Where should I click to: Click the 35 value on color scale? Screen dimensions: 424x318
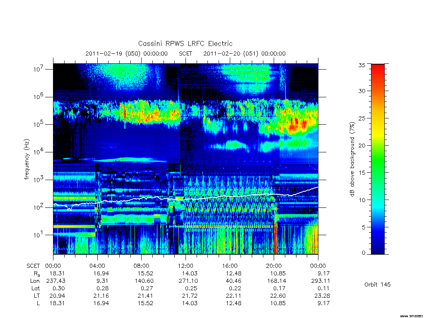pyautogui.click(x=361, y=65)
